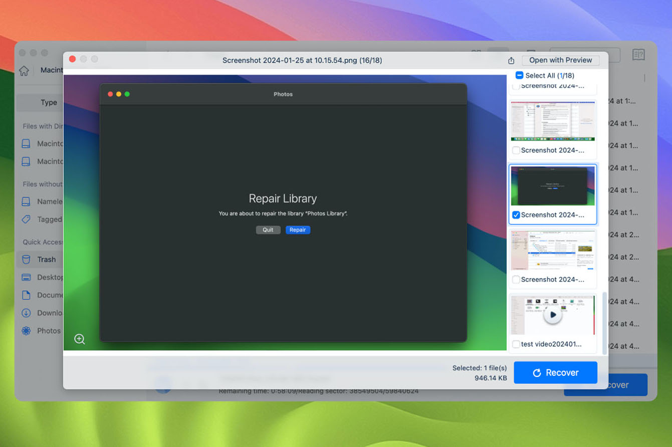Toggle the Select All (1/18) checkbox
The width and height of the screenshot is (672, 447).
click(519, 75)
